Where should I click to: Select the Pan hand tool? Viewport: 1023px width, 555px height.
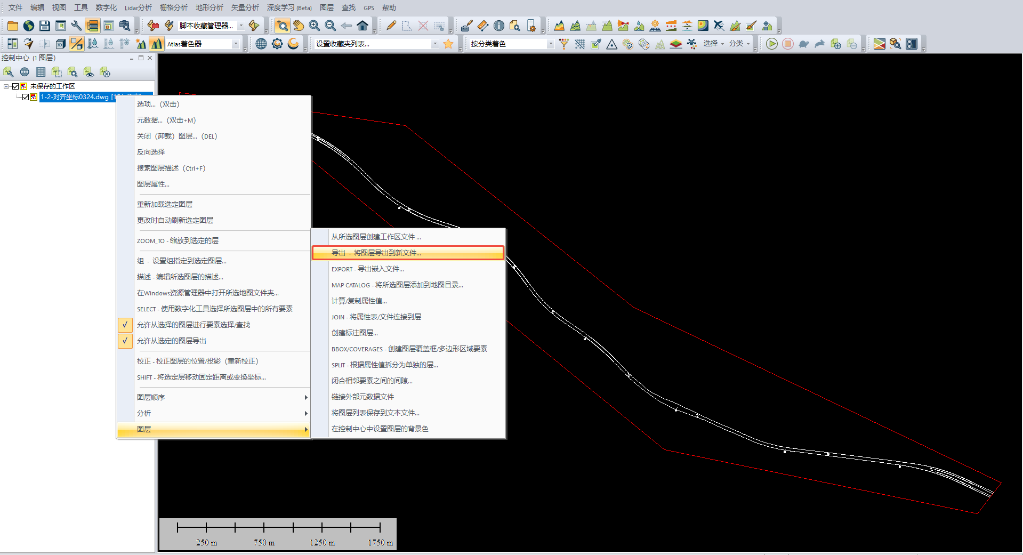298,25
